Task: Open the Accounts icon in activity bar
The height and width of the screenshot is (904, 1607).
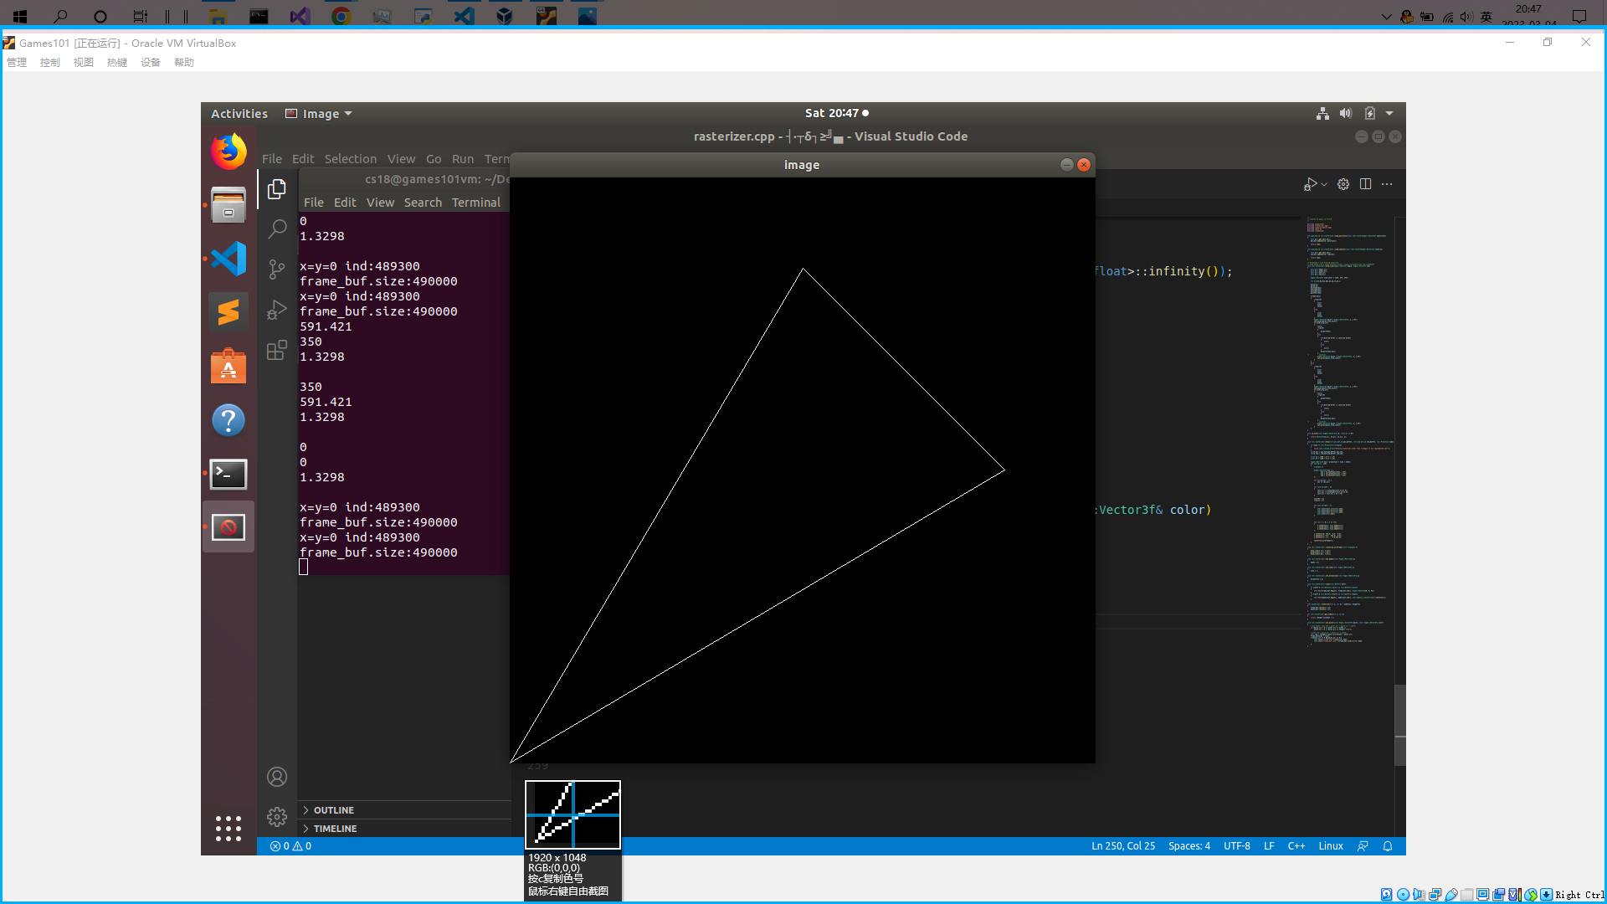Action: coord(277,777)
